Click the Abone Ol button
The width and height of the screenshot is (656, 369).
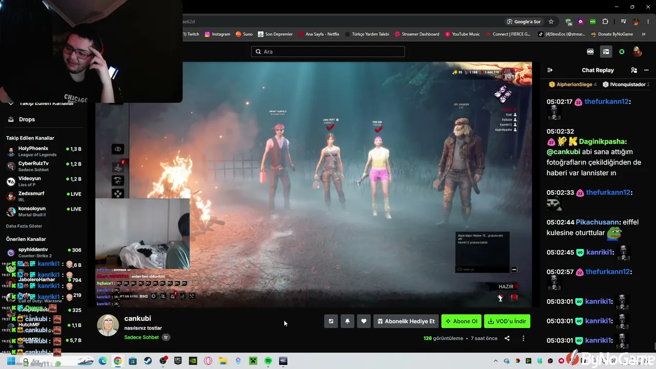pyautogui.click(x=461, y=321)
